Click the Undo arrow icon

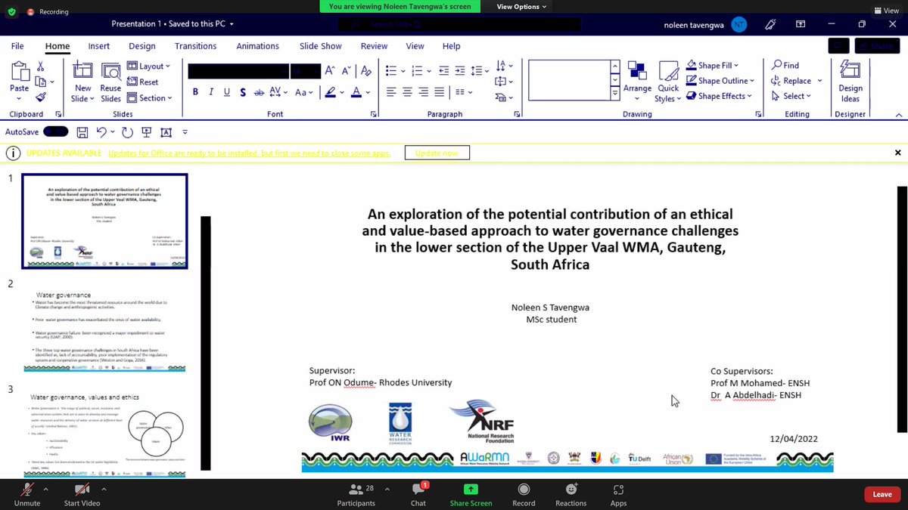[x=101, y=132]
